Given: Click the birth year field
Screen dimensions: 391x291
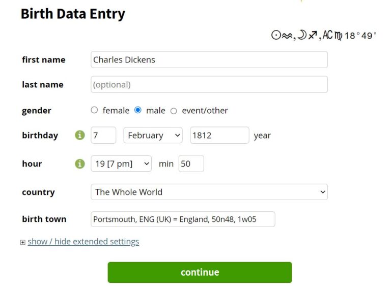Looking at the screenshot, I should click(219, 136).
